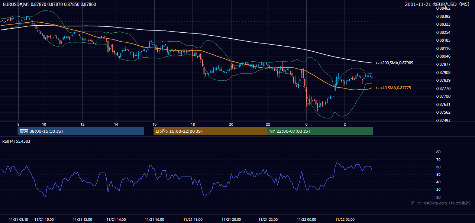Click price axis value 0.87700

point(443,96)
